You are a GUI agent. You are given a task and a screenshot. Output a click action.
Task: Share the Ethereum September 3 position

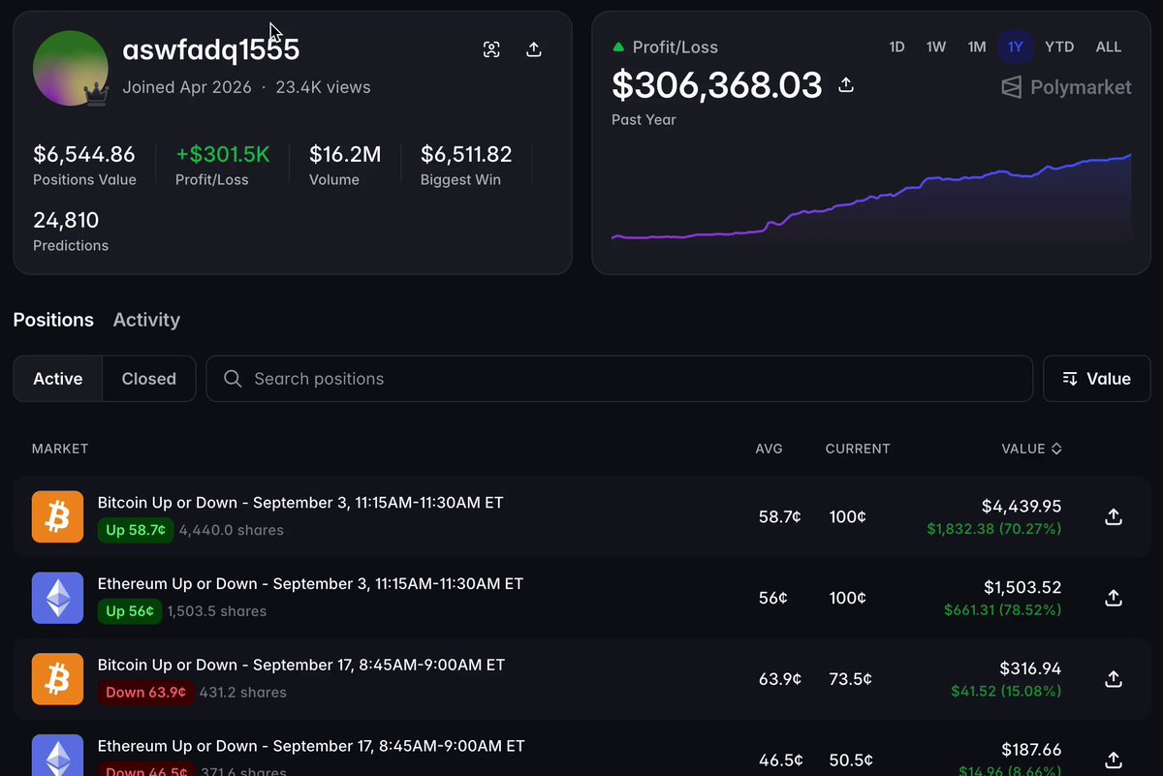(1114, 599)
